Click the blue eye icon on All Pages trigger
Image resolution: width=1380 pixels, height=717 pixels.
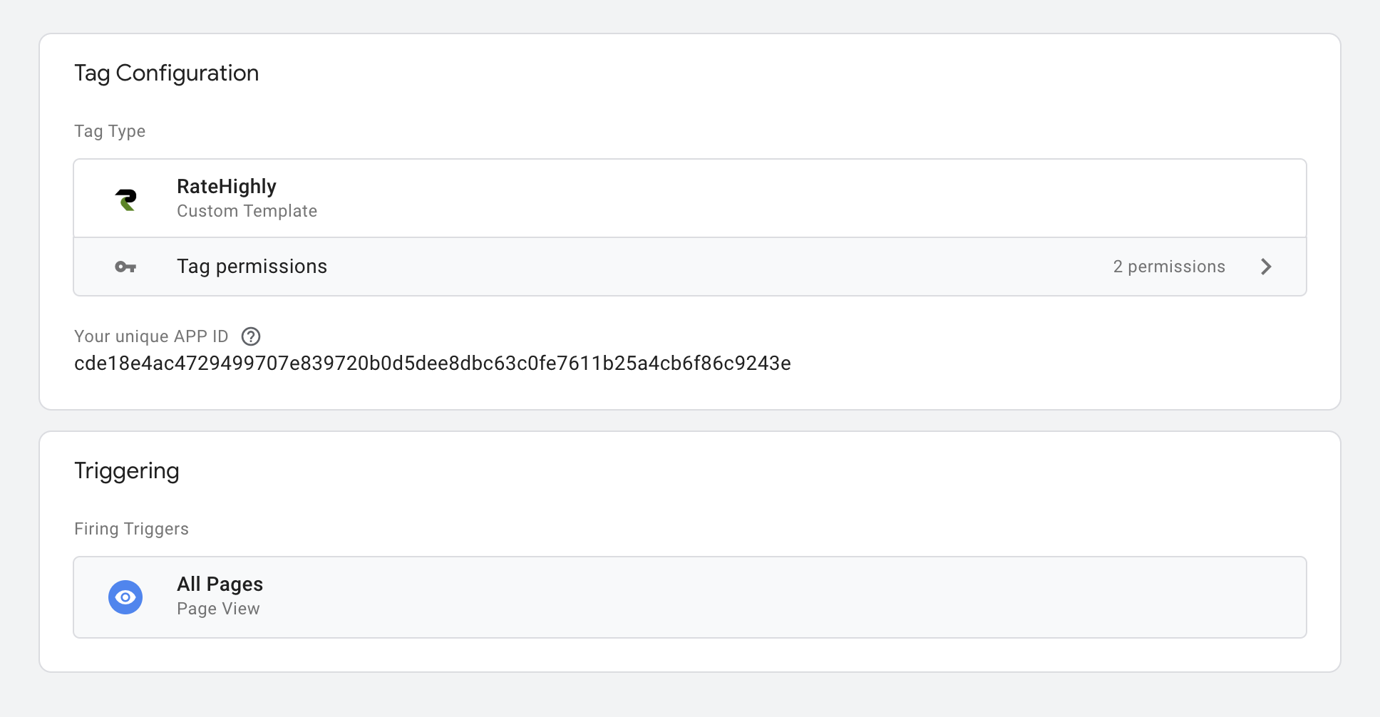pos(125,597)
